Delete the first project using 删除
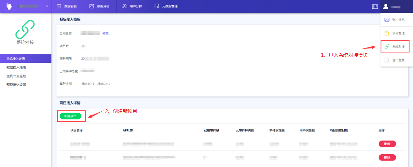 (387, 144)
